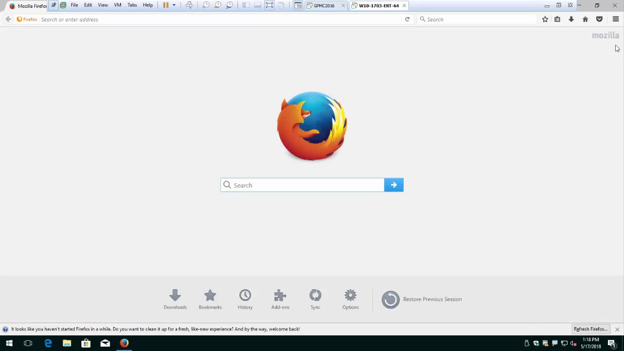This screenshot has width=624, height=351.
Task: Open History from the start page shortcuts
Action: point(245,299)
